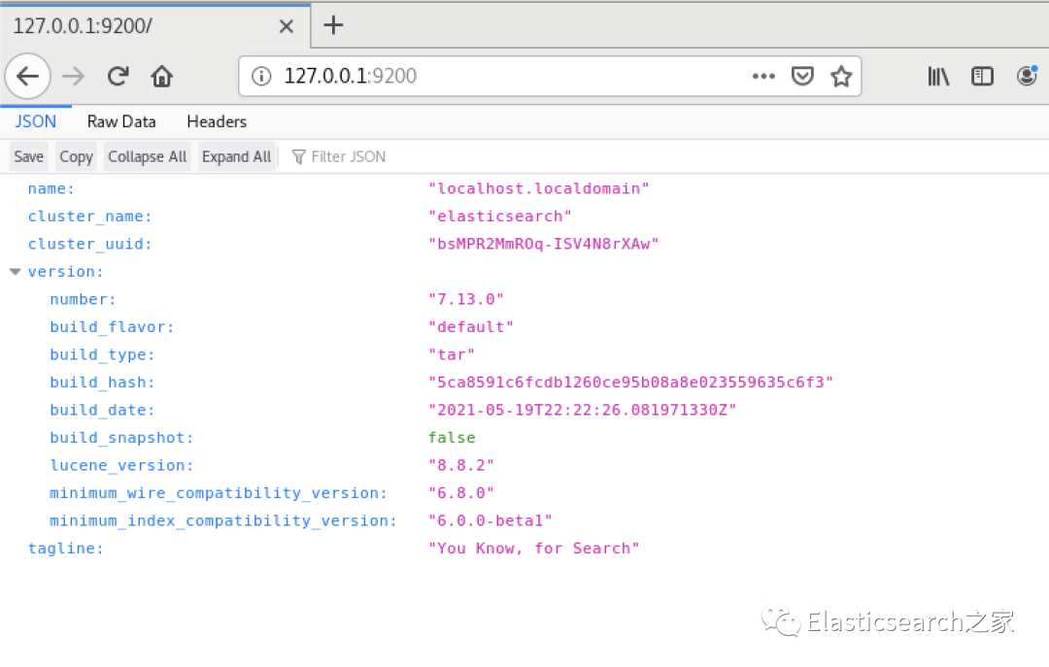Close the 127.0.0.1:9200 tab
The image size is (1049, 667).
click(x=286, y=26)
